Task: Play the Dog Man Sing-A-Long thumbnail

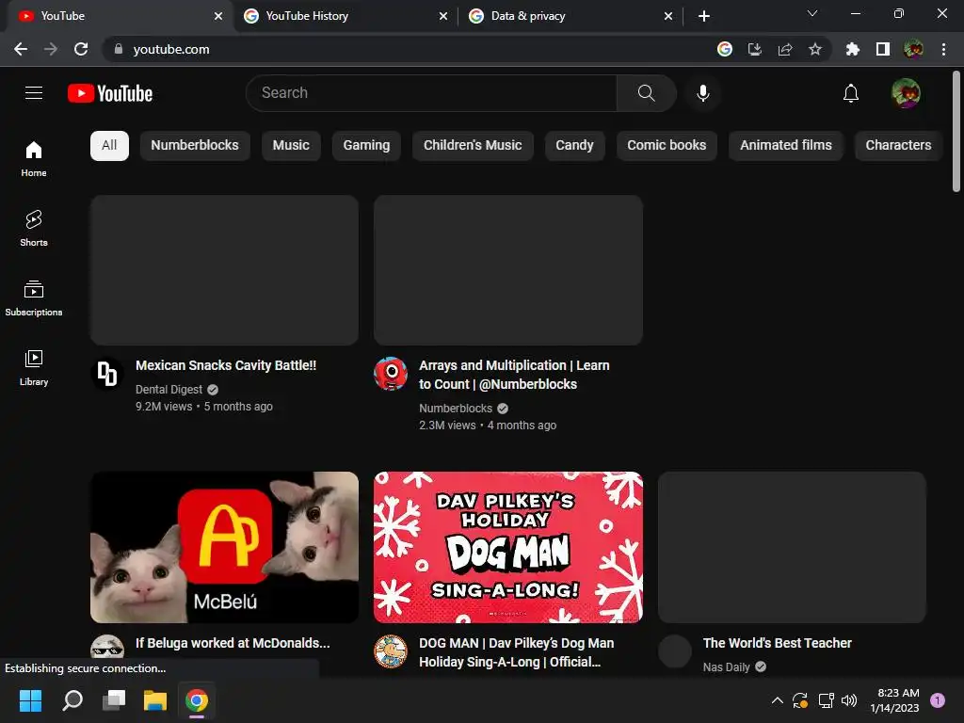Action: [508, 547]
